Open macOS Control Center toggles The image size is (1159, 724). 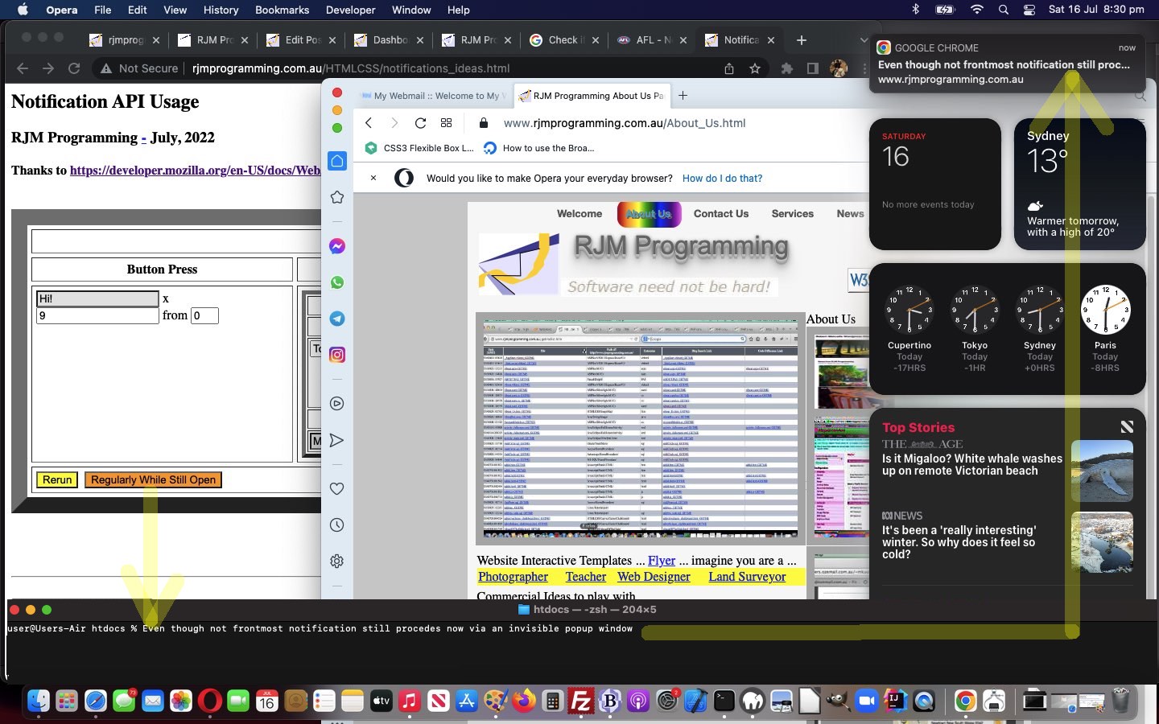click(1029, 10)
